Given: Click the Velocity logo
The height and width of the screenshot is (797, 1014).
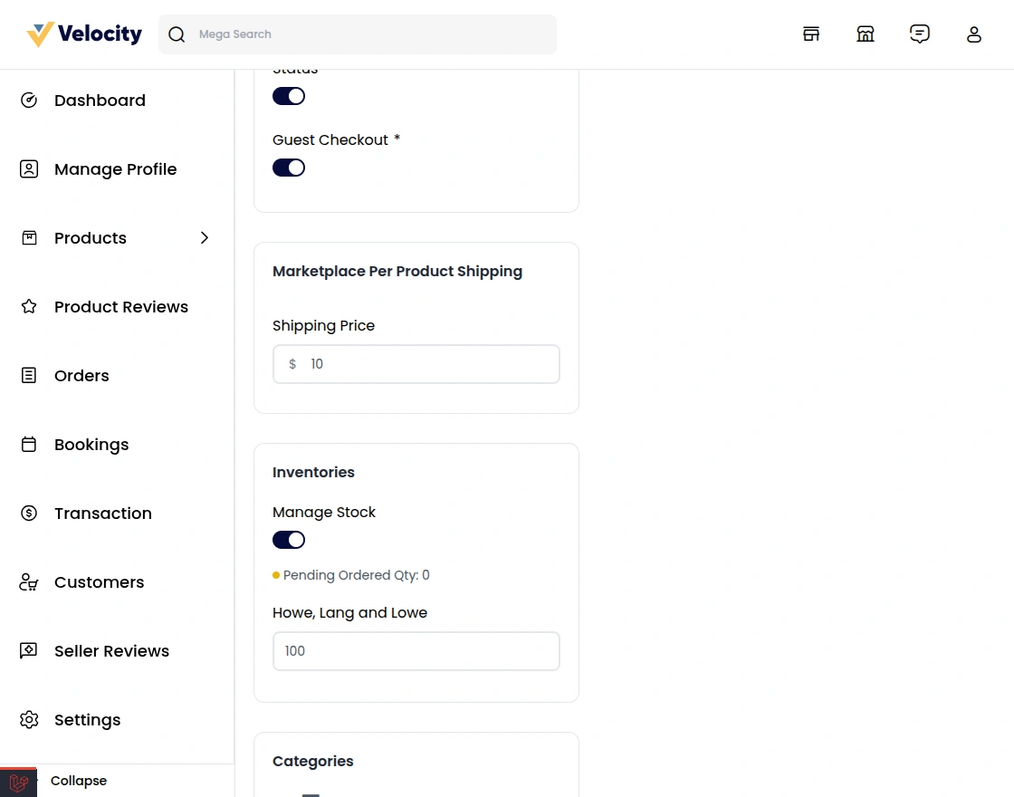Looking at the screenshot, I should 83,34.
